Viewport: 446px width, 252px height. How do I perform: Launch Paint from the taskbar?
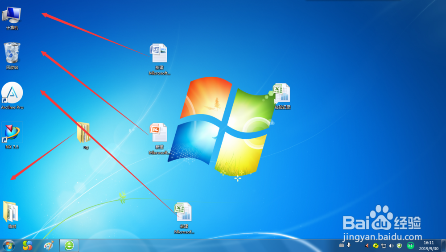click(48, 245)
